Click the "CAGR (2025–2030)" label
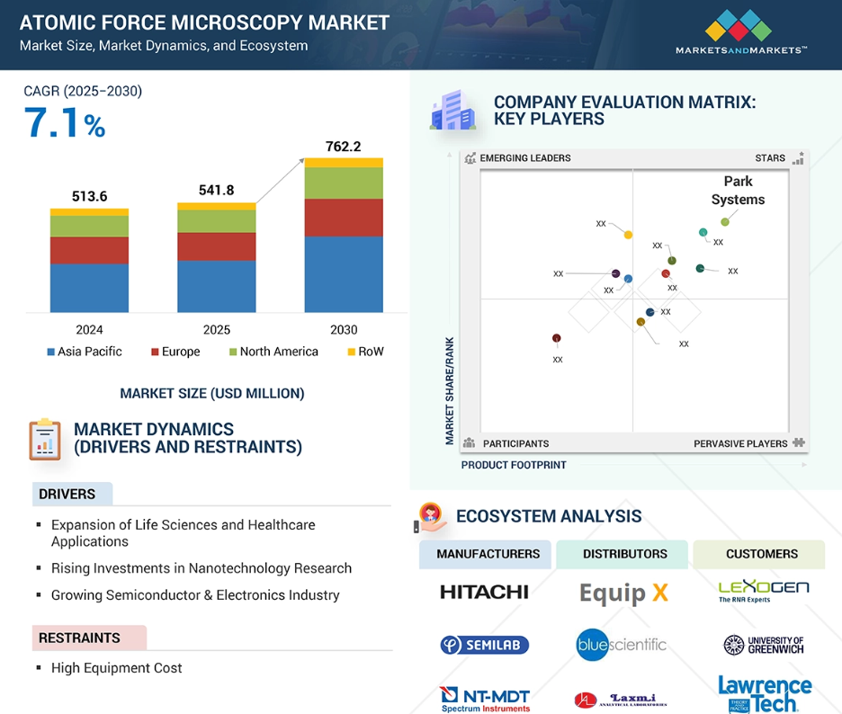This screenshot has width=842, height=714. pyautogui.click(x=83, y=91)
